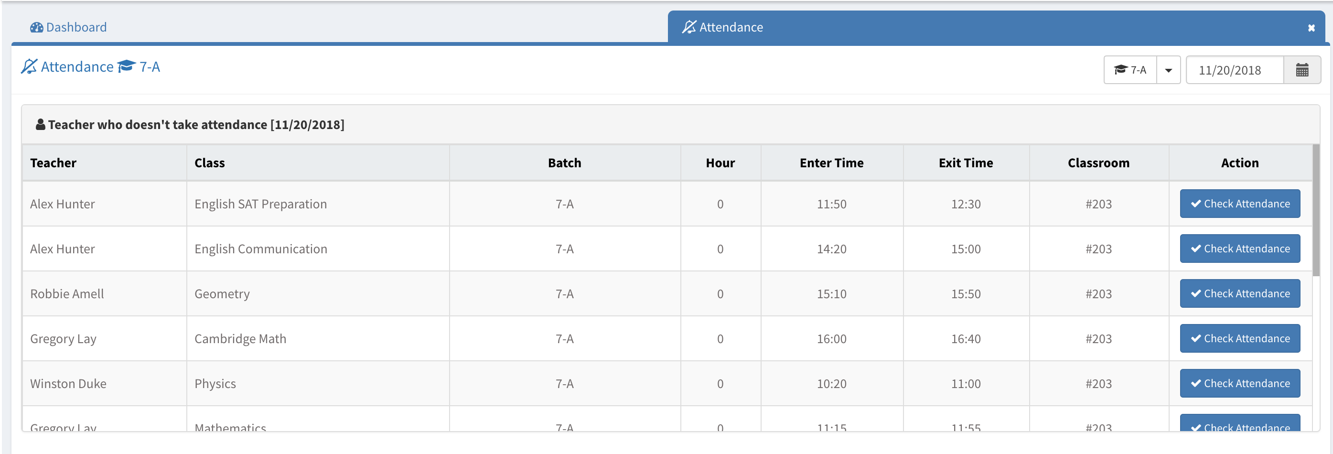Click the Attendance tab bell-slash icon

(x=689, y=27)
